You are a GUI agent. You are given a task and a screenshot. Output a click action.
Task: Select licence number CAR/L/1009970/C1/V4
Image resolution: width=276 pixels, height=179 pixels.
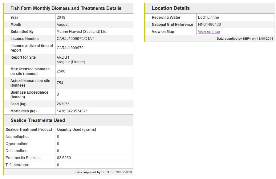click(x=75, y=39)
